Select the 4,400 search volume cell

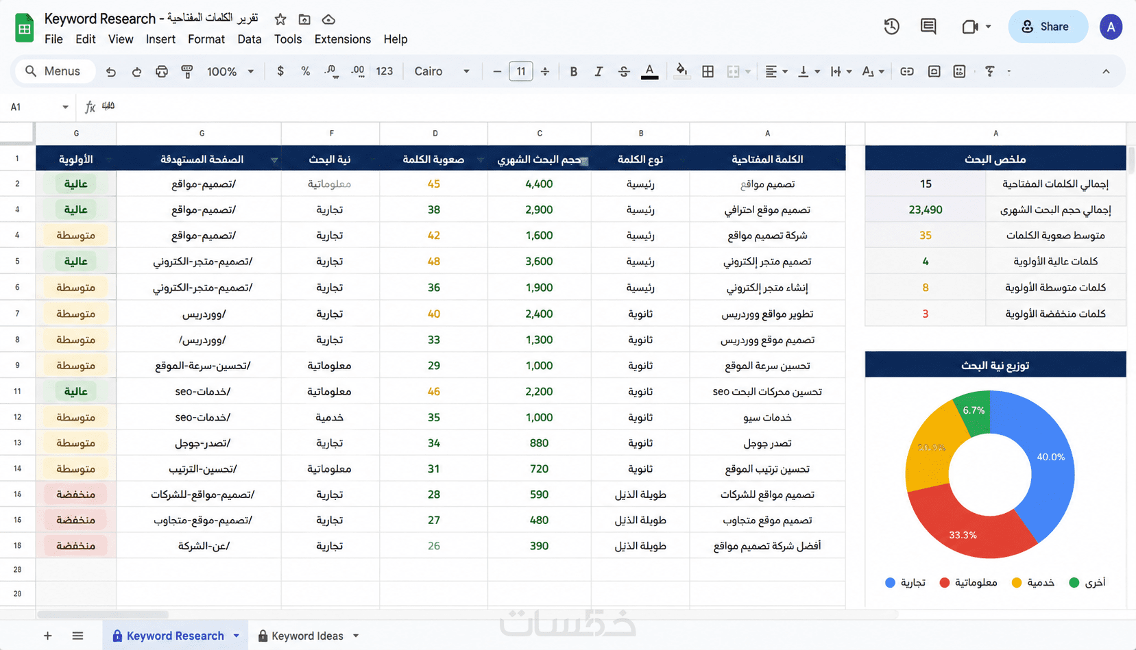pos(540,184)
